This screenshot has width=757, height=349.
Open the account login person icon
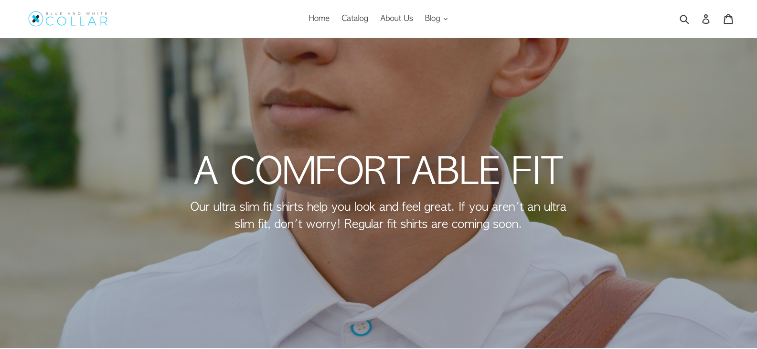[x=706, y=19]
